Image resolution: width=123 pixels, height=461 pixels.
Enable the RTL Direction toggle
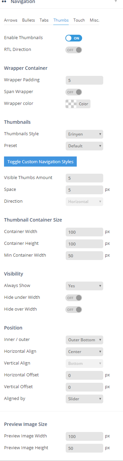[74, 50]
